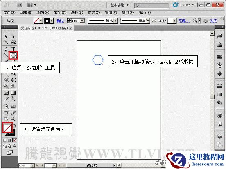Switch to Draw Normal mode
Viewport: 226px width, 169px height.
click(5, 146)
